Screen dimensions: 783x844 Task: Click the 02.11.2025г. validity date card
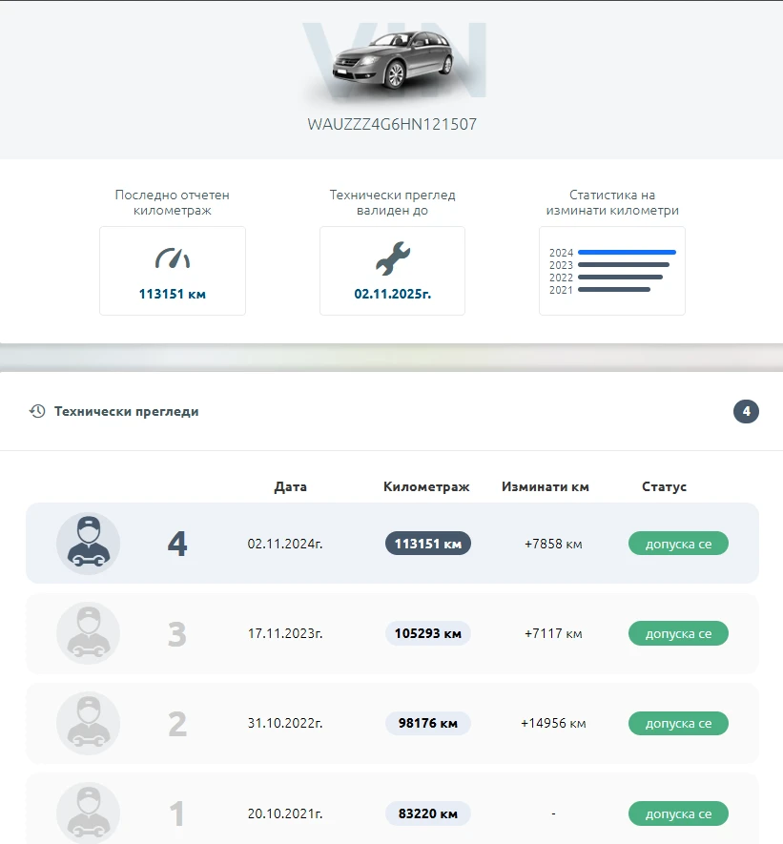click(x=392, y=271)
